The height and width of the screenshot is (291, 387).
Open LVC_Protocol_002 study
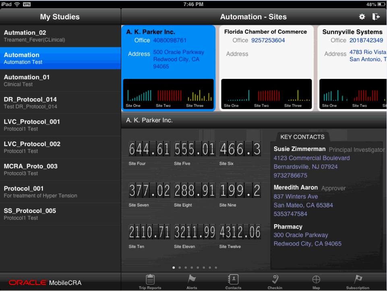(60, 147)
